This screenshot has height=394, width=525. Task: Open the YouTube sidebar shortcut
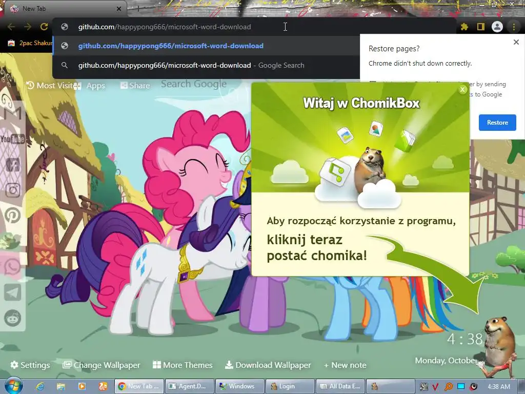pos(13,139)
